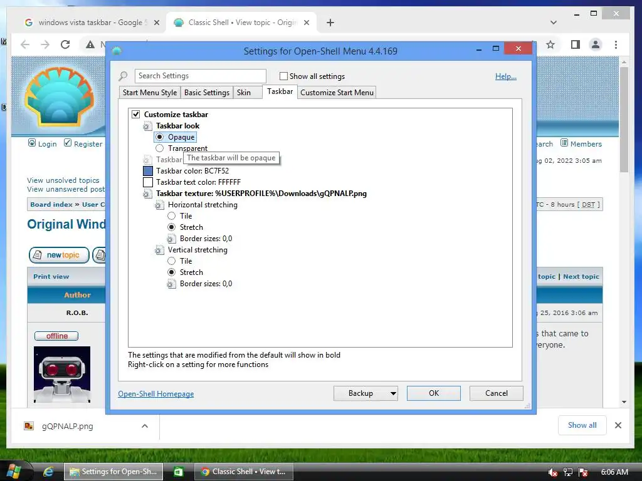Open Chrome three-dot menu
Image resolution: width=642 pixels, height=481 pixels.
(x=616, y=44)
